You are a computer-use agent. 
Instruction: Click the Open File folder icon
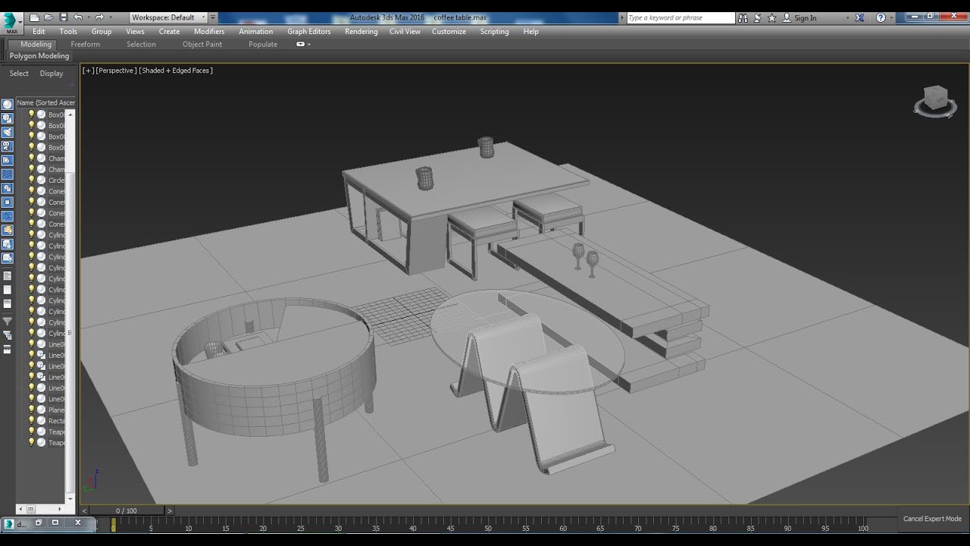48,17
